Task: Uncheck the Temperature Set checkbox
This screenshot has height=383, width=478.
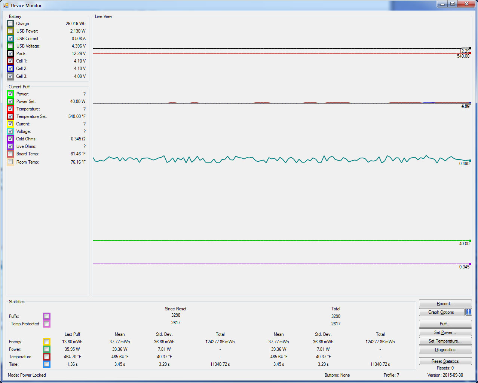Action: point(10,116)
